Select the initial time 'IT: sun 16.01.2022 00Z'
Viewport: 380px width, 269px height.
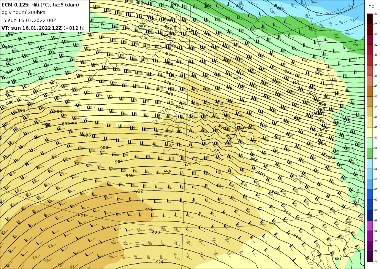tap(29, 20)
